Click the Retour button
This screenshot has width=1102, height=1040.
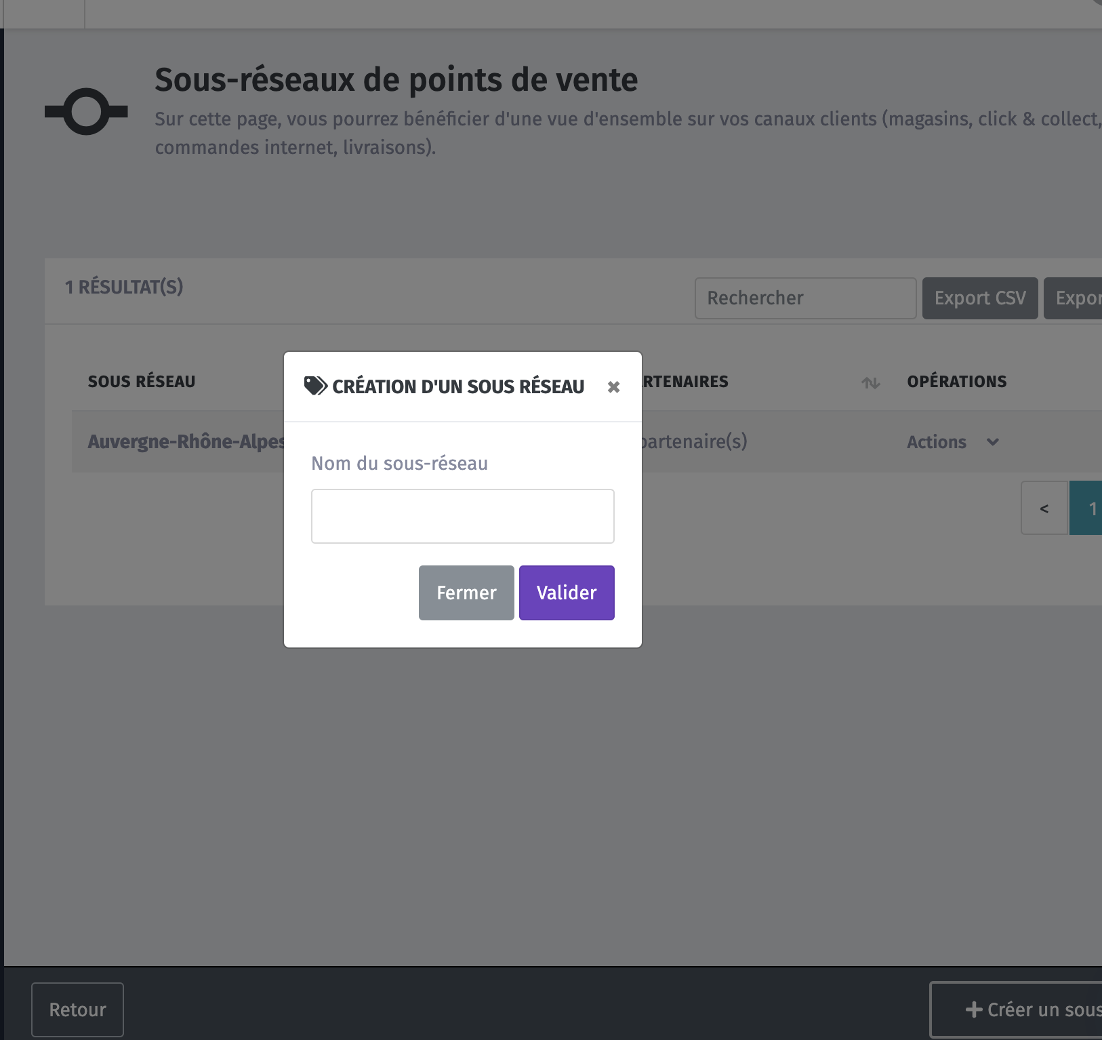[78, 1009]
